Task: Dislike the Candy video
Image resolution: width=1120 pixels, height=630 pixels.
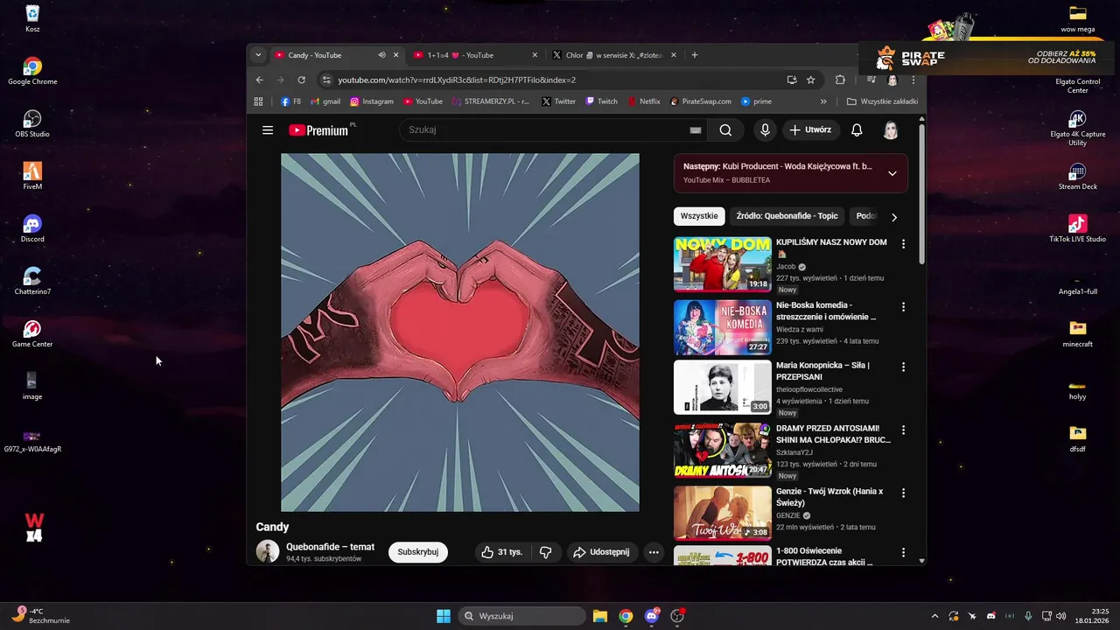Action: [545, 552]
